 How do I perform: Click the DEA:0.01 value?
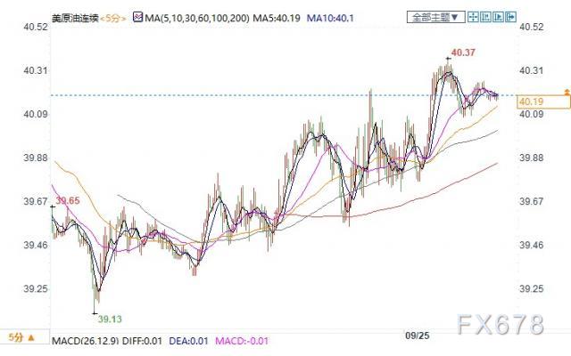point(188,341)
